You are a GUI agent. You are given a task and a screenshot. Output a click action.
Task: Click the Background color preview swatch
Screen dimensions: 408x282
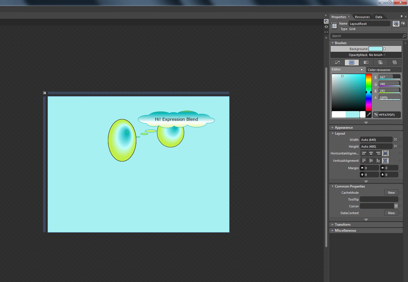(x=376, y=49)
